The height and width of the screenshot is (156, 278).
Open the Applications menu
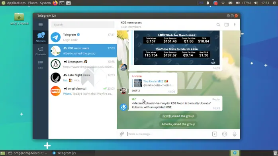click(x=16, y=3)
